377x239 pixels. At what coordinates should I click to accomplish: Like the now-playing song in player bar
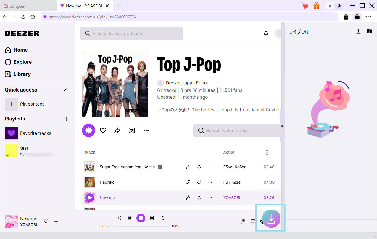(x=46, y=221)
